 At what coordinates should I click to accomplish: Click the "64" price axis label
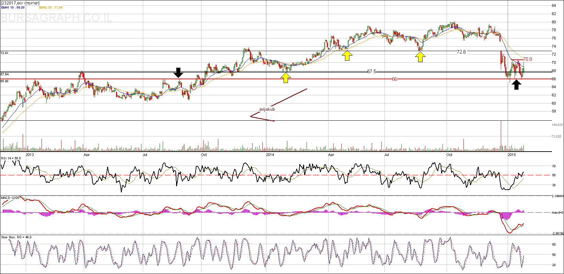(554, 87)
